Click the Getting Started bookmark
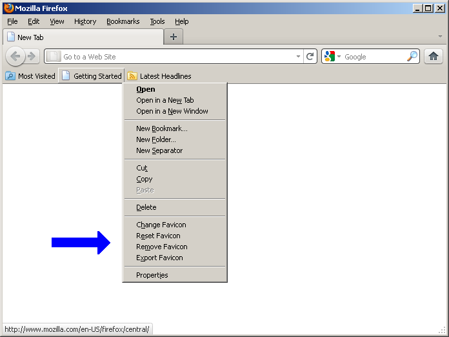This screenshot has height=337, width=449. [x=92, y=76]
